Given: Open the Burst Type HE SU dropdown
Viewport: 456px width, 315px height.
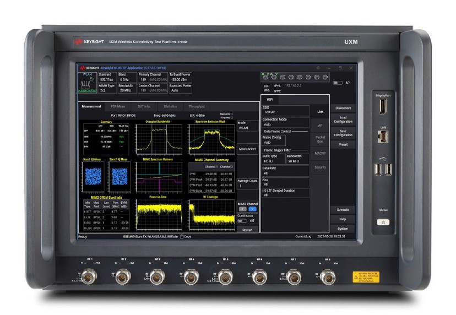Looking at the screenshot, I should tap(274, 159).
